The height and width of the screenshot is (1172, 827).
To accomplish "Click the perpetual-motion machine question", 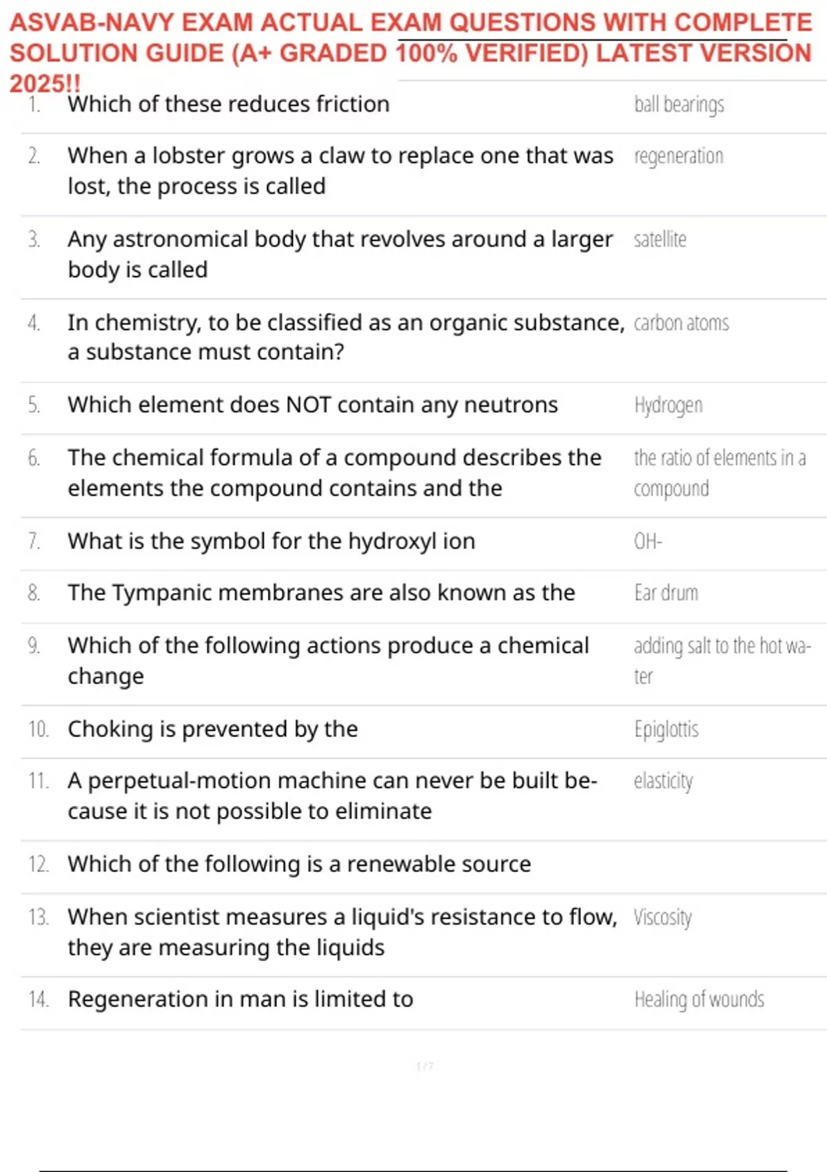I will (332, 796).
